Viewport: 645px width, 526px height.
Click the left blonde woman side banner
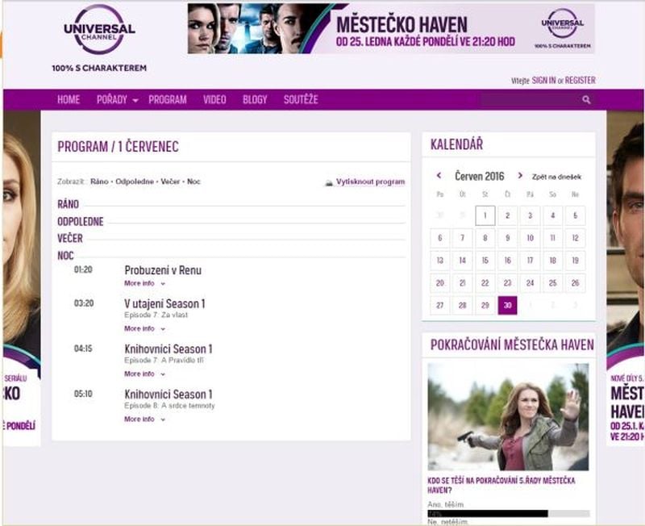pos(22,278)
